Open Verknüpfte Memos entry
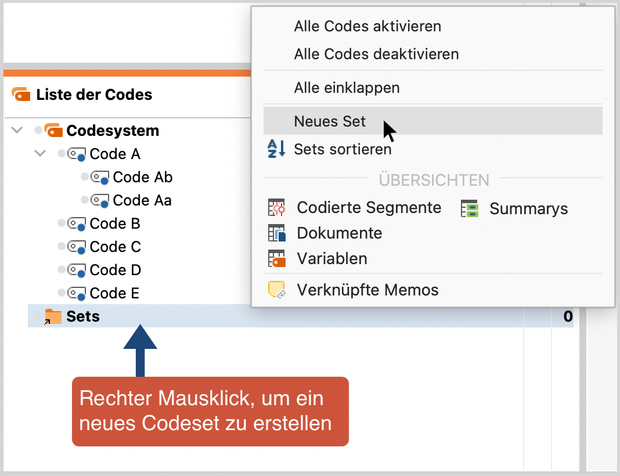The height and width of the screenshot is (476, 620). [x=367, y=290]
